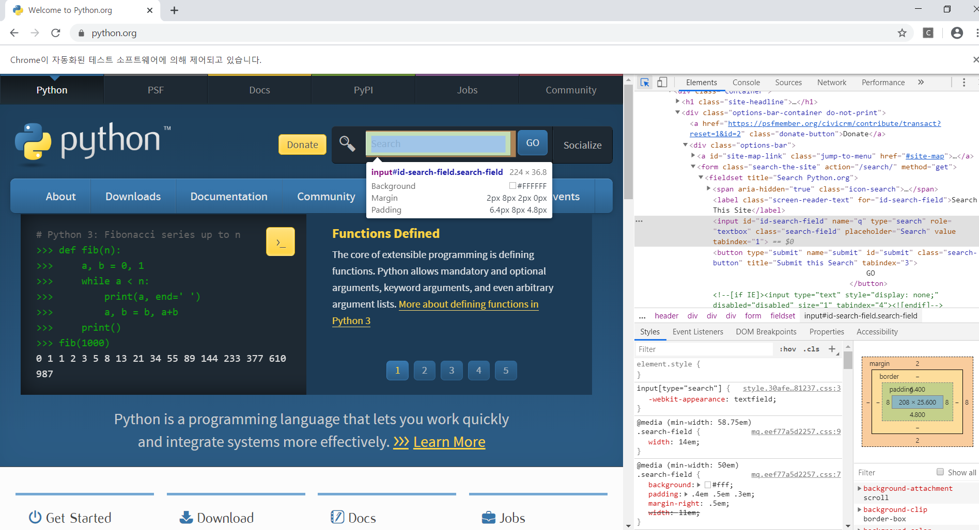Bookmark this page with the star icon
This screenshot has height=530, width=979.
(902, 33)
